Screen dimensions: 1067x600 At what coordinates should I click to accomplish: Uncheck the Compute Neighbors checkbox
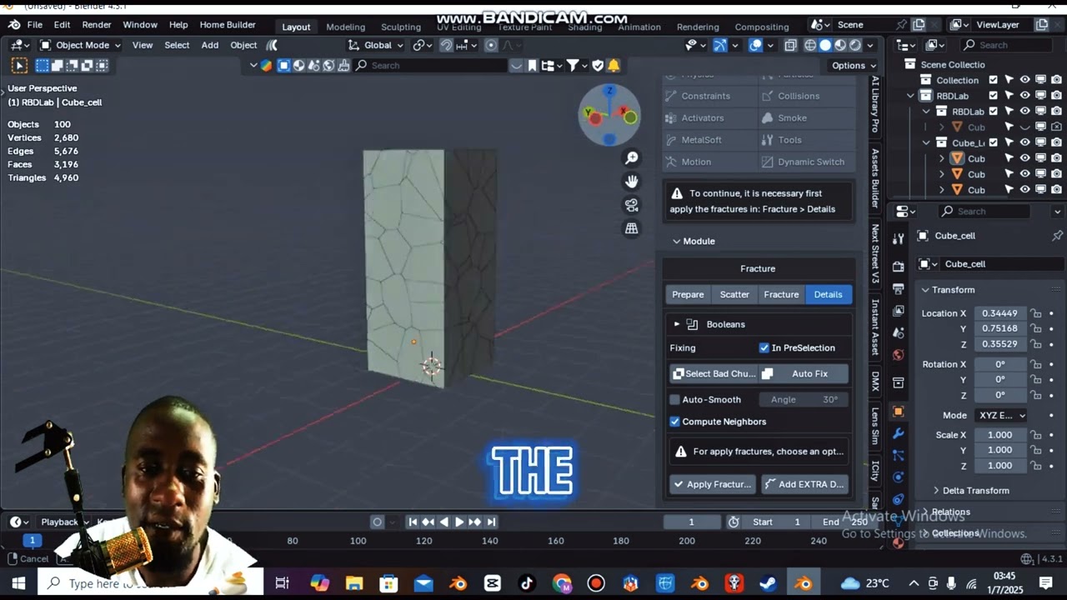pos(675,422)
